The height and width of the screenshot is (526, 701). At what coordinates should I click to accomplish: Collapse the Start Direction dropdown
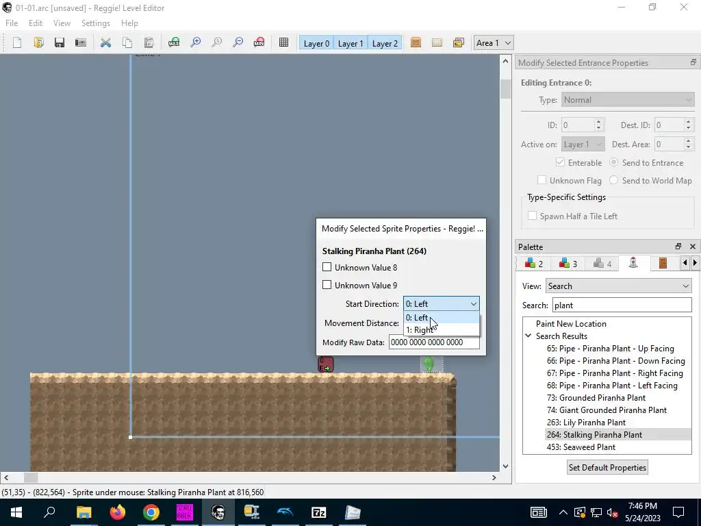click(x=442, y=303)
